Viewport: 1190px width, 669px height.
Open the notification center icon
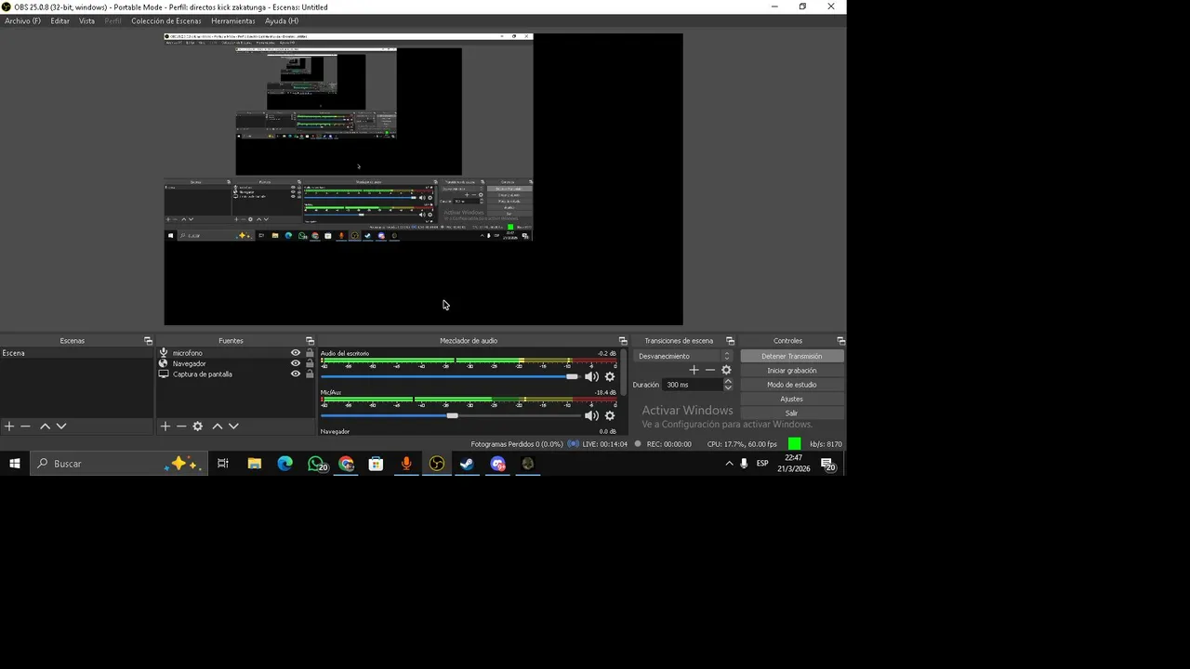[x=827, y=464]
